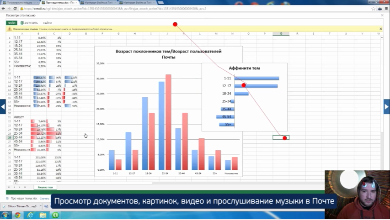Click cell with value 231,06%

coord(38,157)
